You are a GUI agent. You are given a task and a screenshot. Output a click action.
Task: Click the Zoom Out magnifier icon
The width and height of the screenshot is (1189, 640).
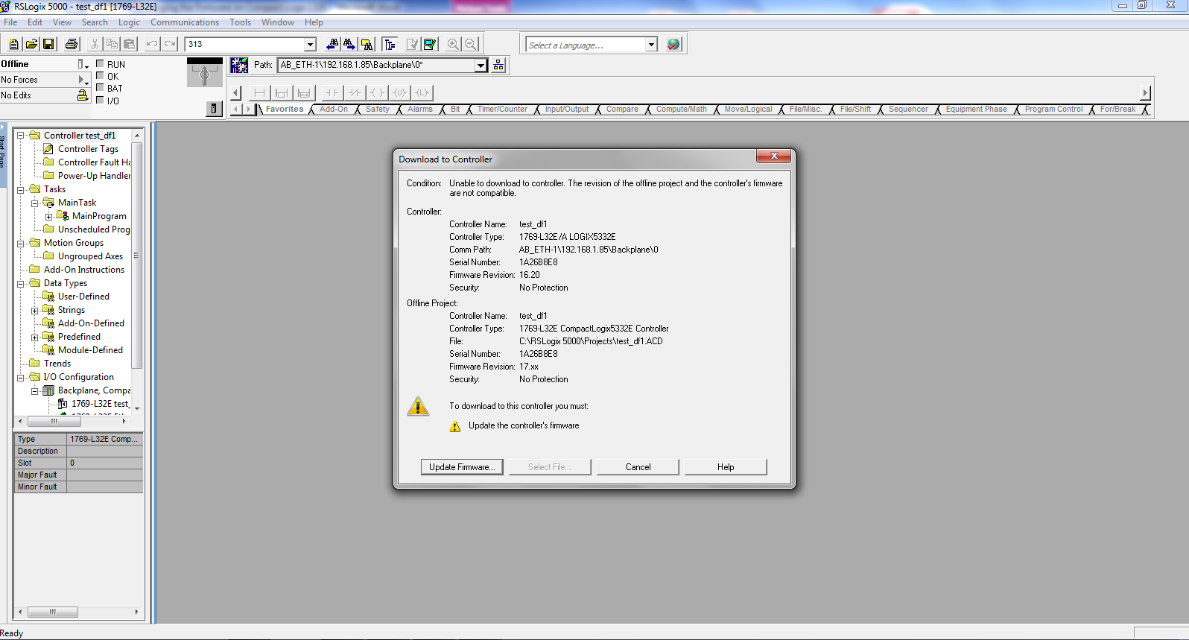471,45
